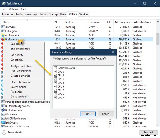This screenshot has height=138, width=160.
Task: Sort by the Name column header
Action: (x=6, y=22)
